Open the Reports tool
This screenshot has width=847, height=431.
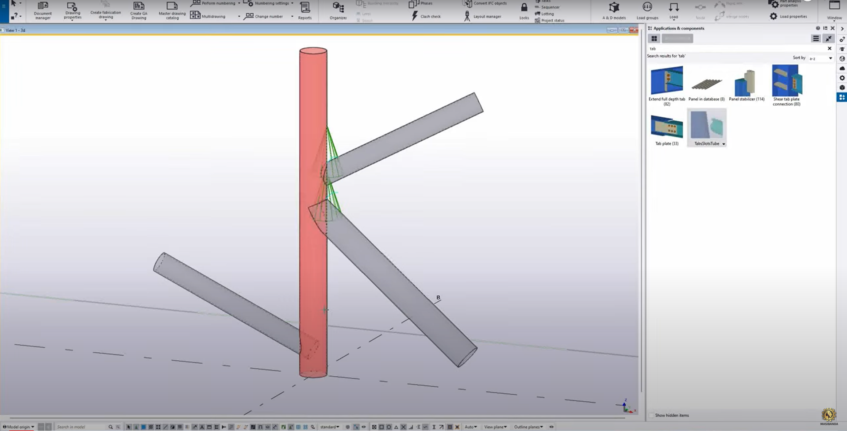coord(304,11)
